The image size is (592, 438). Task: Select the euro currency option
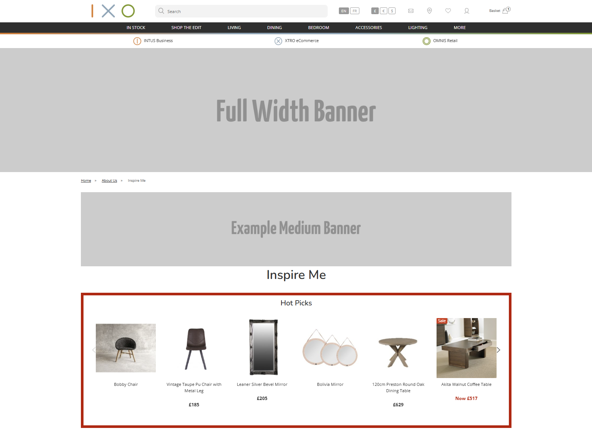pyautogui.click(x=384, y=11)
